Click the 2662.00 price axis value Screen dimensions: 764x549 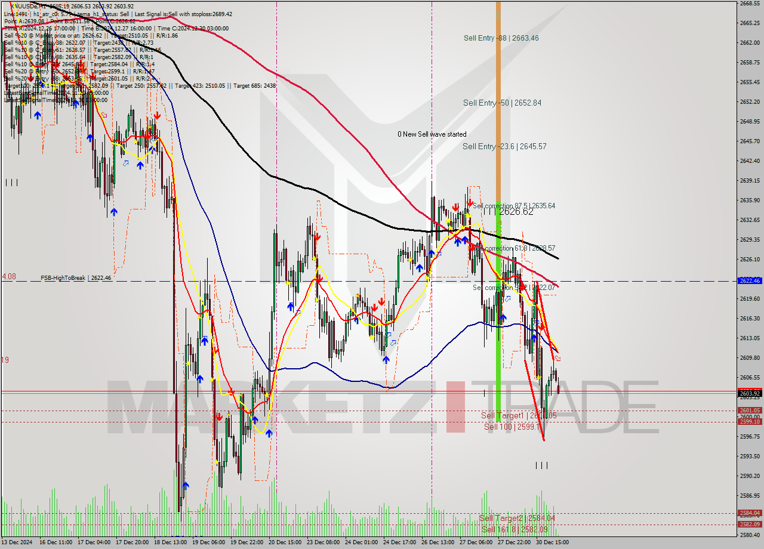[750, 43]
